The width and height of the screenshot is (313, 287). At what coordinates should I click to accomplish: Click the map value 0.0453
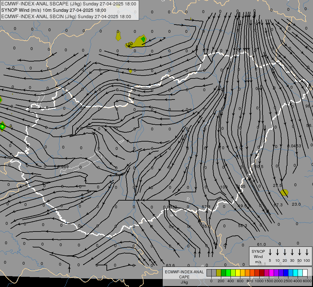294,146
